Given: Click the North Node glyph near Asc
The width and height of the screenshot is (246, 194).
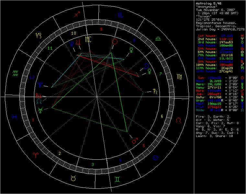Looking at the screenshot, I should tap(39, 102).
